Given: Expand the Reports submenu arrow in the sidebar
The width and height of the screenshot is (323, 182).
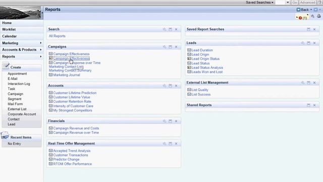Looking at the screenshot, I should click(x=41, y=56).
